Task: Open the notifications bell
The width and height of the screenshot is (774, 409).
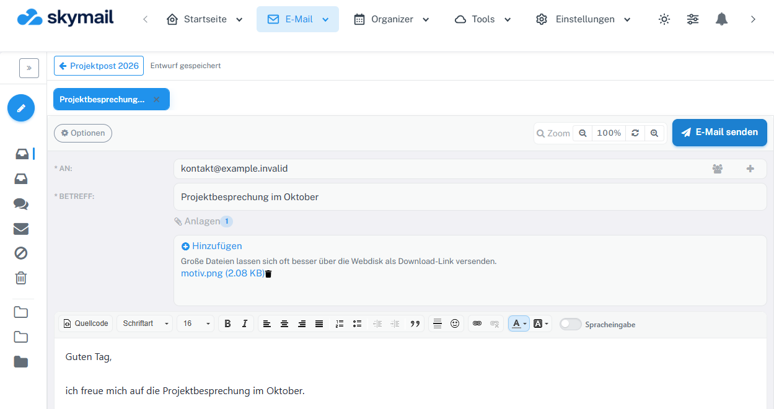Action: [x=721, y=19]
